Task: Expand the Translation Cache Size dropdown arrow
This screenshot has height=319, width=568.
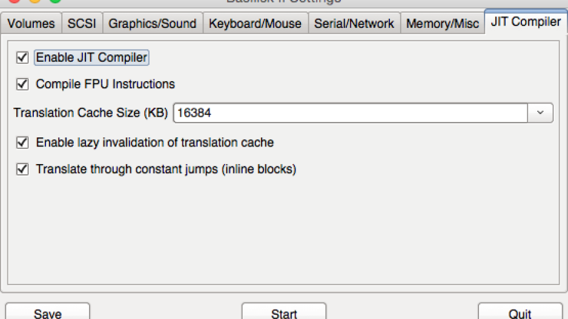Action: (x=540, y=113)
